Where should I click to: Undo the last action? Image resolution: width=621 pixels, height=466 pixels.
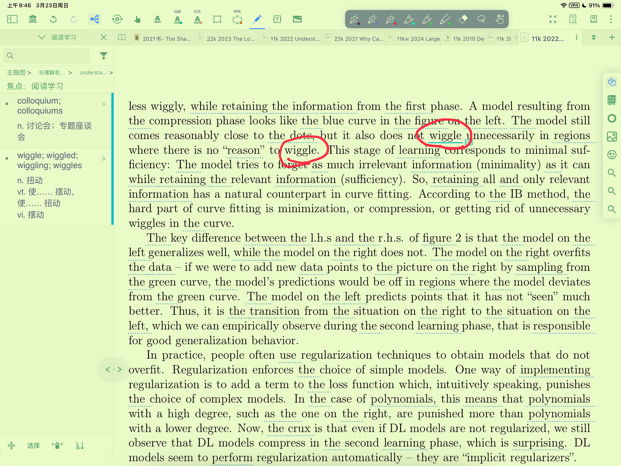tap(53, 19)
